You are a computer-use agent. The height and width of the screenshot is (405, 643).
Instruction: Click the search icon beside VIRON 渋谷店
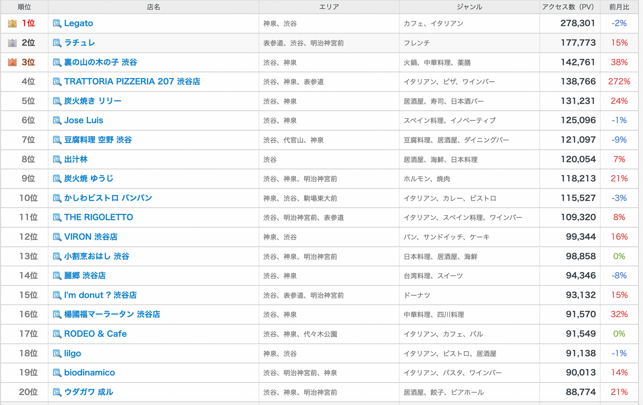(57, 237)
